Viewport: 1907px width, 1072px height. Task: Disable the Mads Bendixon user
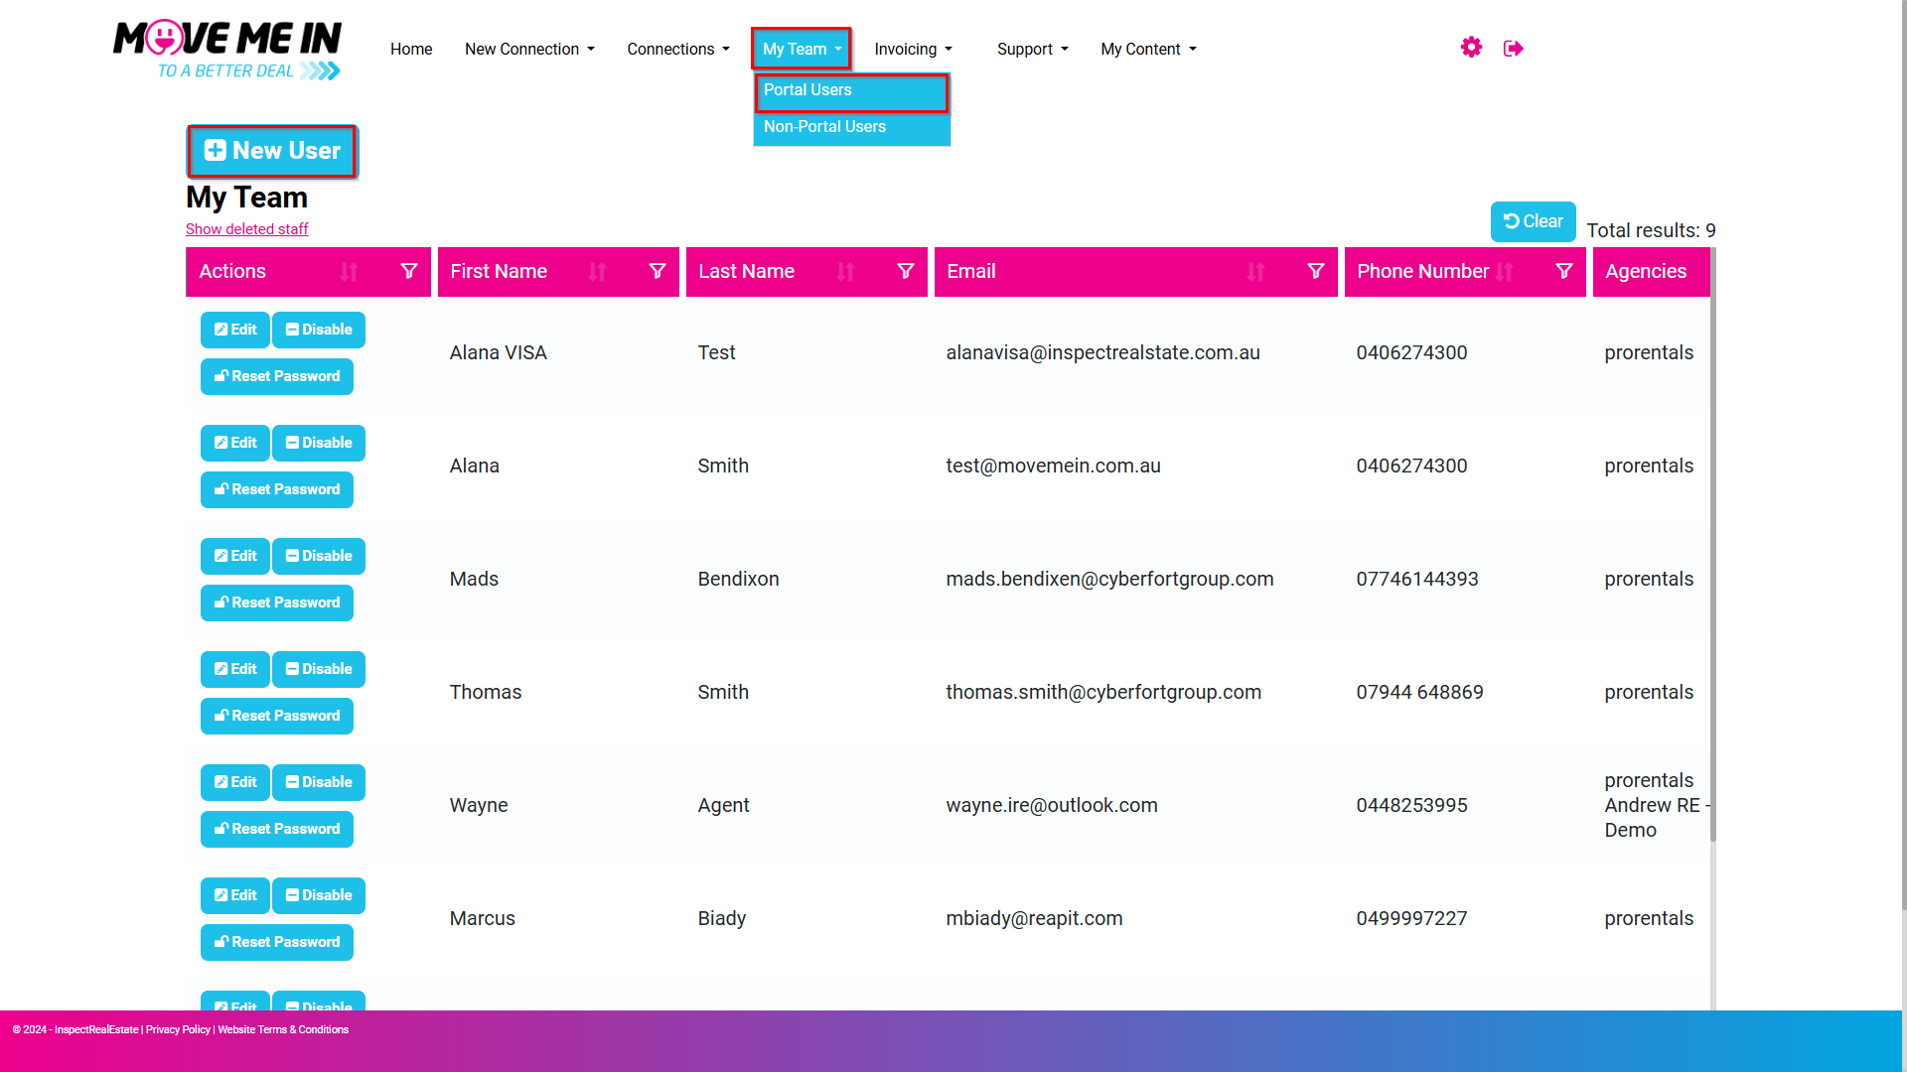pyautogui.click(x=319, y=556)
